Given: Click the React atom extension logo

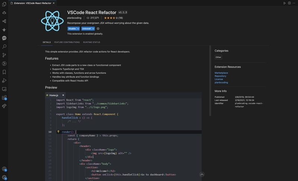Looking at the screenshot, I should [52, 21].
